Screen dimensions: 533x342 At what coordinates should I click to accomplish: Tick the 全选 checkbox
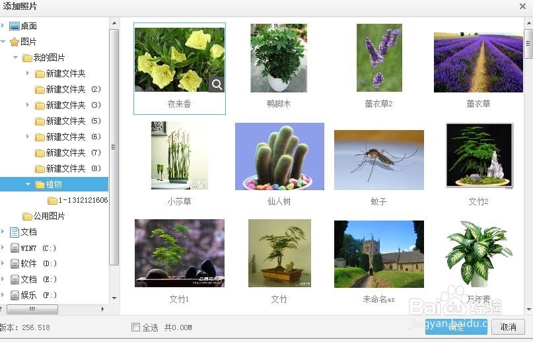pyautogui.click(x=135, y=327)
